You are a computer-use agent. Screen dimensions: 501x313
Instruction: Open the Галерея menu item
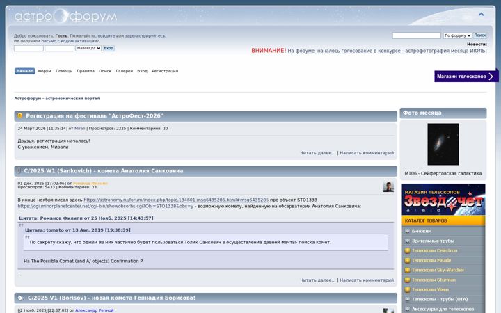125,71
